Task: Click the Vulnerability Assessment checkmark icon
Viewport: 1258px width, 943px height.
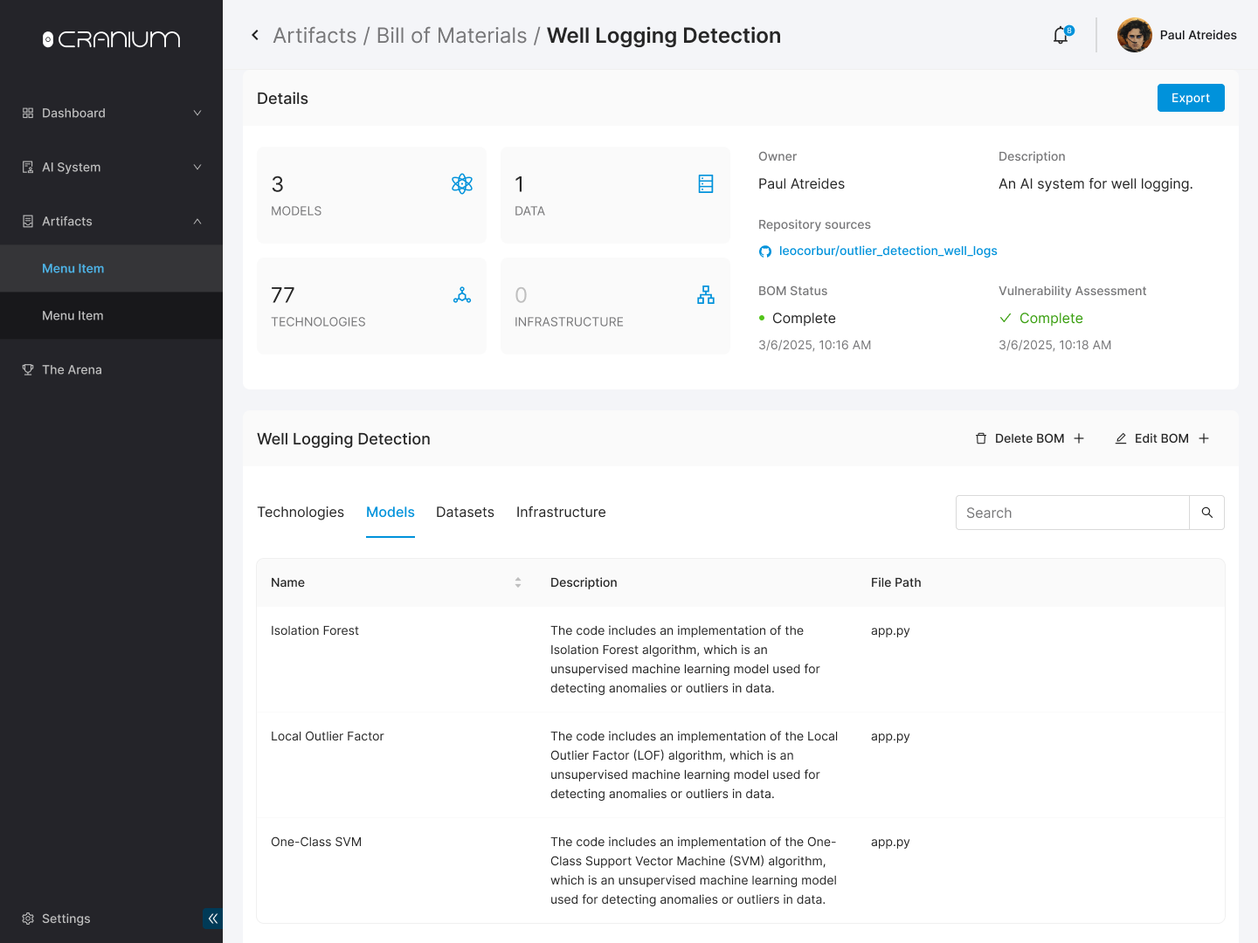Action: point(1006,318)
